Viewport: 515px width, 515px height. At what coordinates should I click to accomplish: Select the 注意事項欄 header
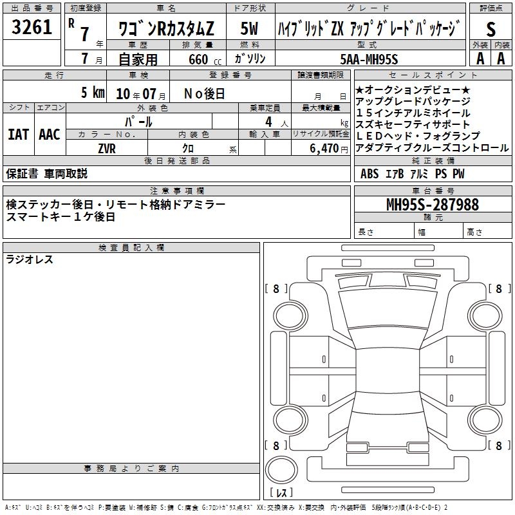pos(176,191)
